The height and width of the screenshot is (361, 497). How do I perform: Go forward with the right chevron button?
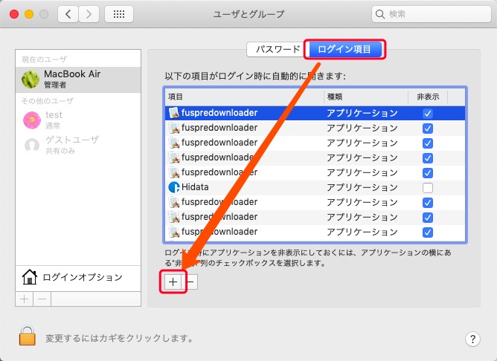pos(89,14)
